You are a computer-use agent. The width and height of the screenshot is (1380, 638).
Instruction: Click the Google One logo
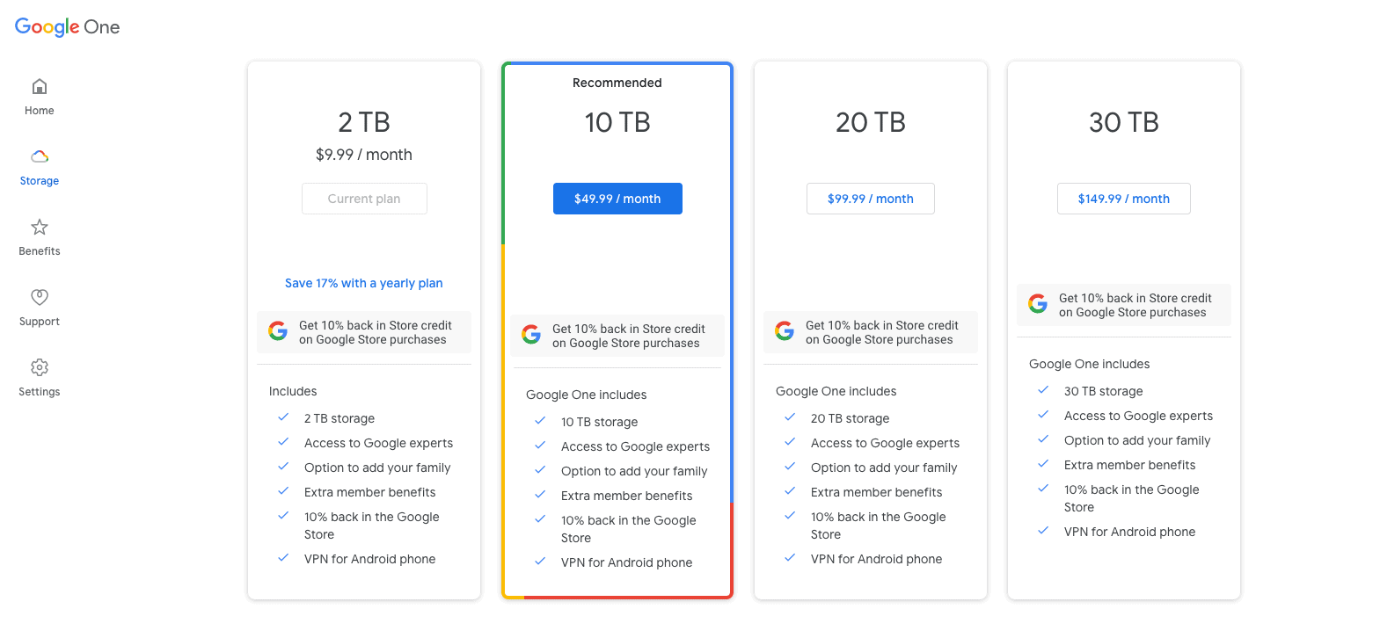pos(68,27)
